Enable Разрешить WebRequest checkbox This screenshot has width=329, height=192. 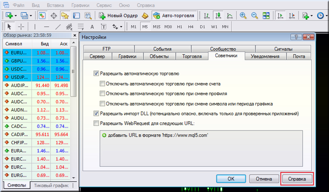(96, 123)
